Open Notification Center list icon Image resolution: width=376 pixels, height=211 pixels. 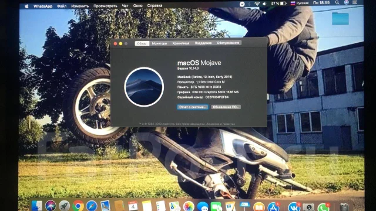355,2
